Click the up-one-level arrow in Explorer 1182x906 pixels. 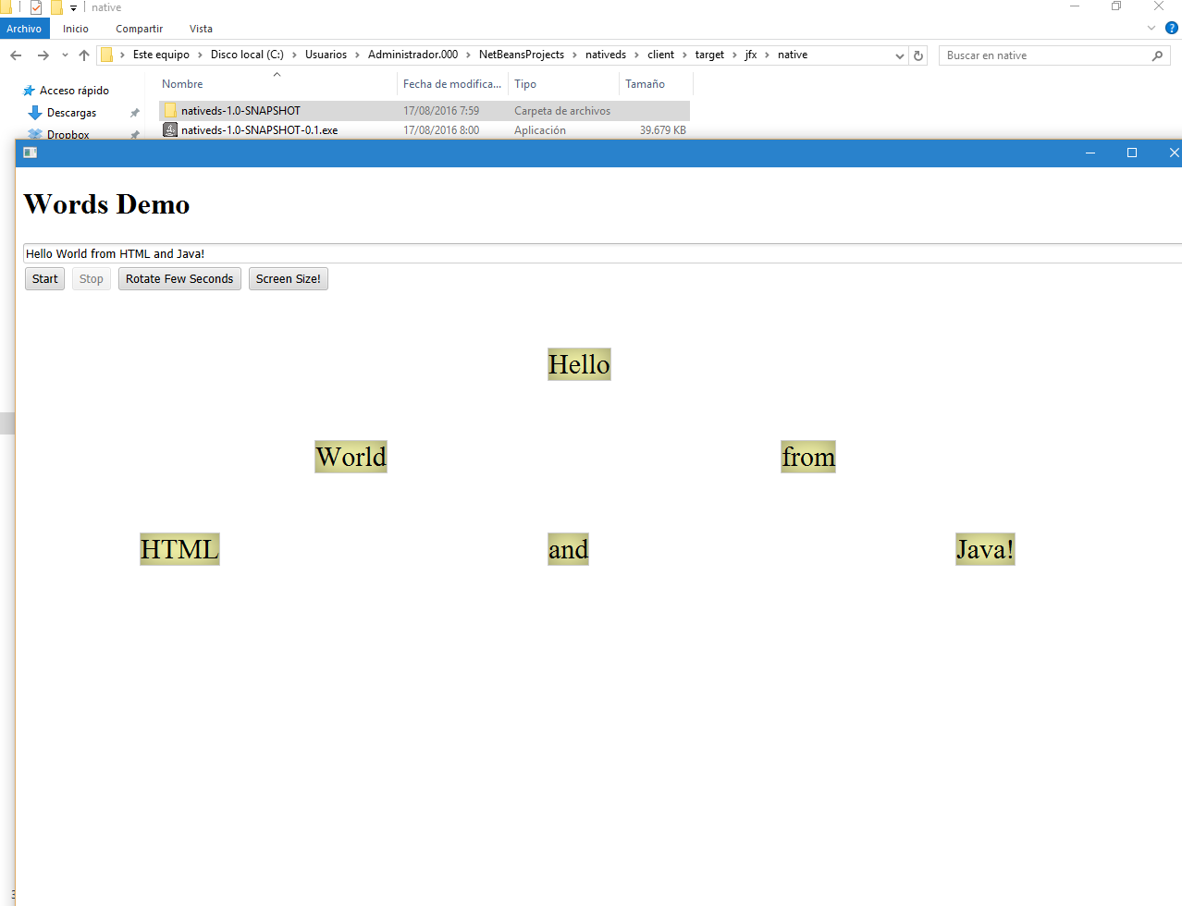84,55
